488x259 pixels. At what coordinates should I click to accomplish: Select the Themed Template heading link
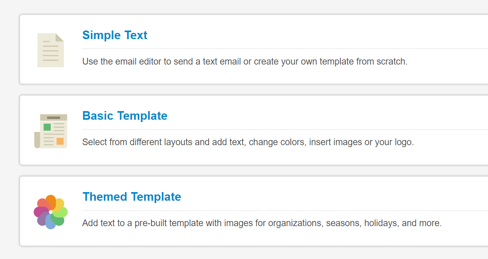[132, 197]
